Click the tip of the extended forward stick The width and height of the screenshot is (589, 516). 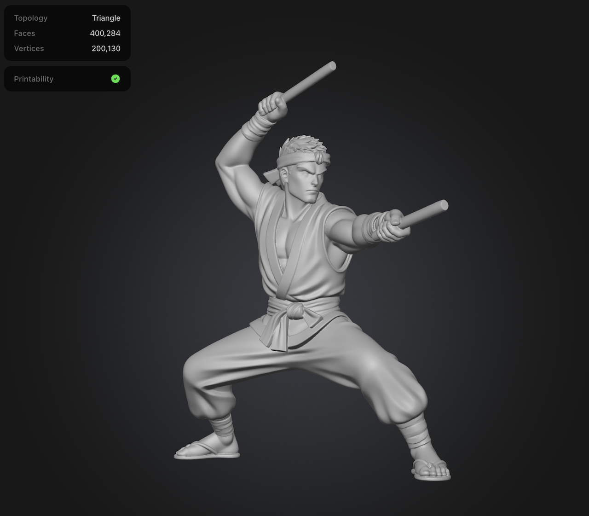pos(443,206)
